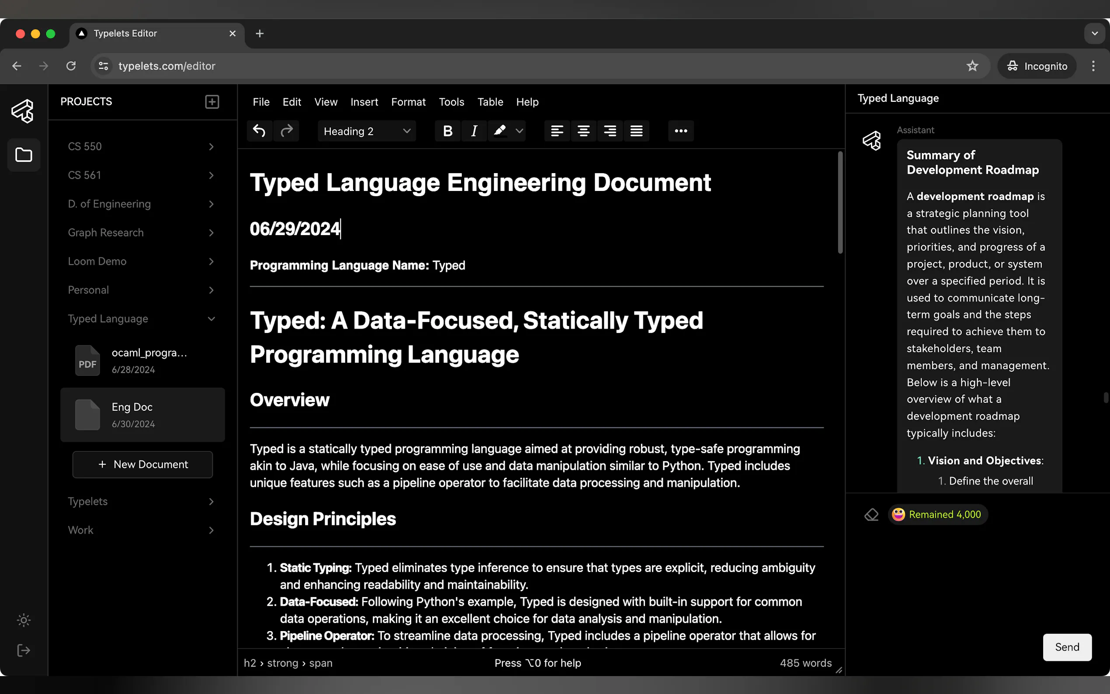Toggle bold formatting
The height and width of the screenshot is (694, 1110).
tap(447, 131)
